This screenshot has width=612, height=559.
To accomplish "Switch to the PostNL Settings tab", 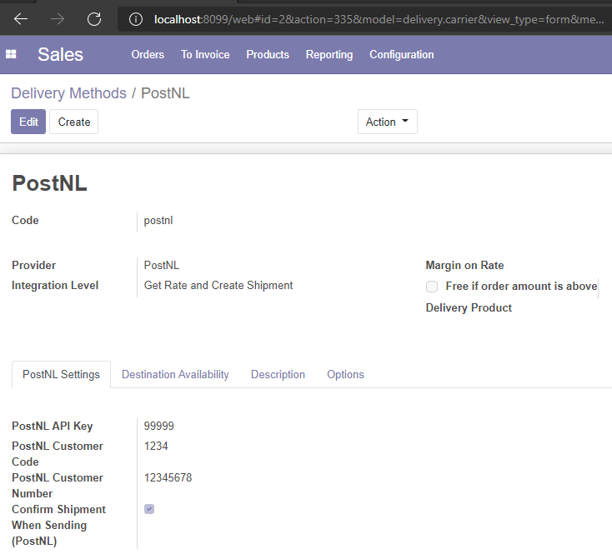I will coord(61,375).
